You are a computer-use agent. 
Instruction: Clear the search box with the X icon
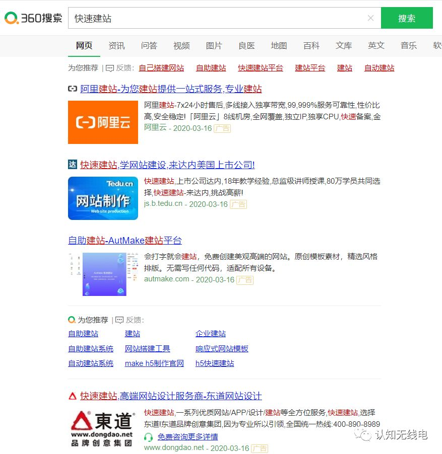(370, 18)
